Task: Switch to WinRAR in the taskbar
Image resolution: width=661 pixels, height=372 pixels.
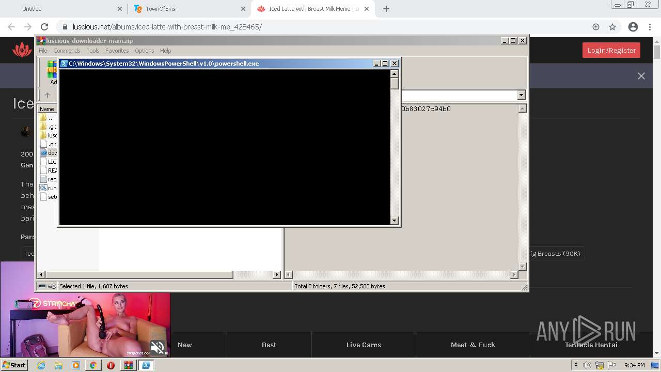Action: pos(128,365)
